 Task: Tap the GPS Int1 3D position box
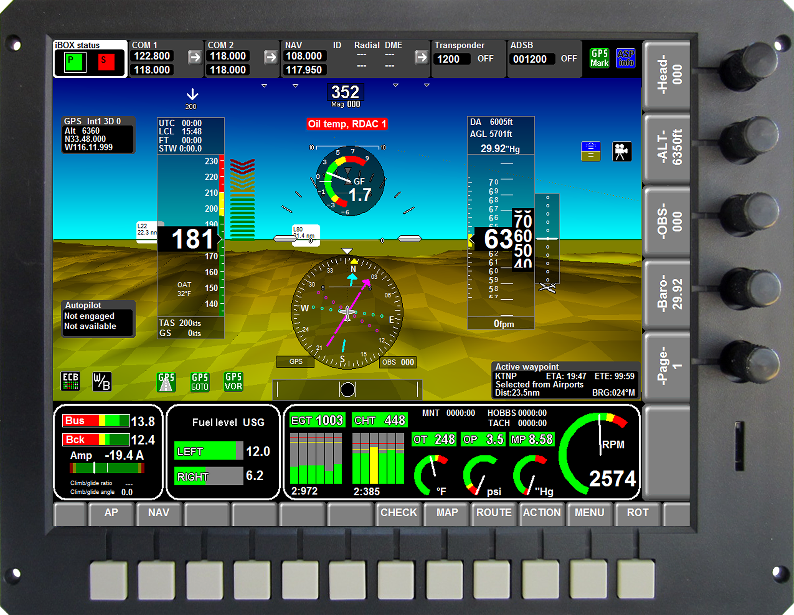[98, 134]
